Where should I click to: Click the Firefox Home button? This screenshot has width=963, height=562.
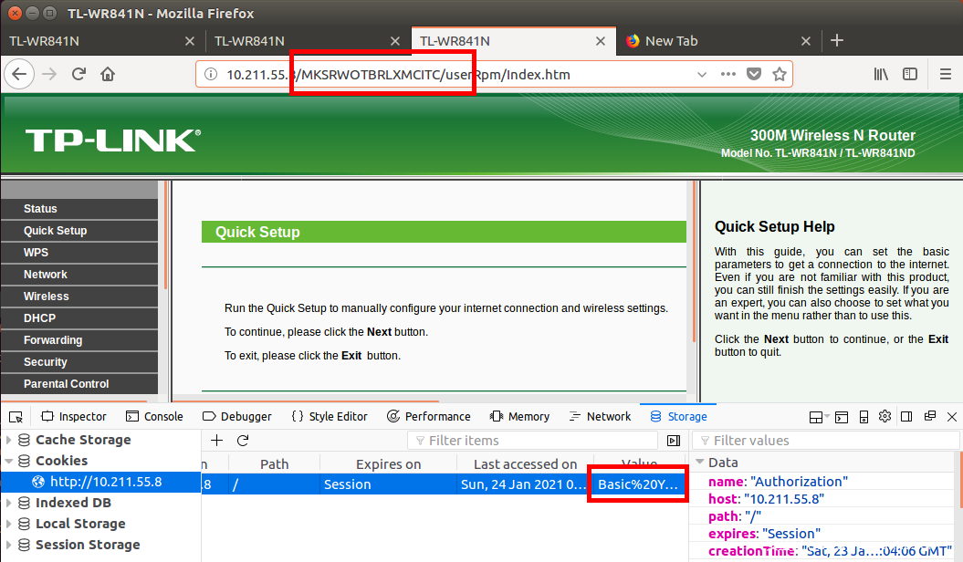(x=108, y=75)
